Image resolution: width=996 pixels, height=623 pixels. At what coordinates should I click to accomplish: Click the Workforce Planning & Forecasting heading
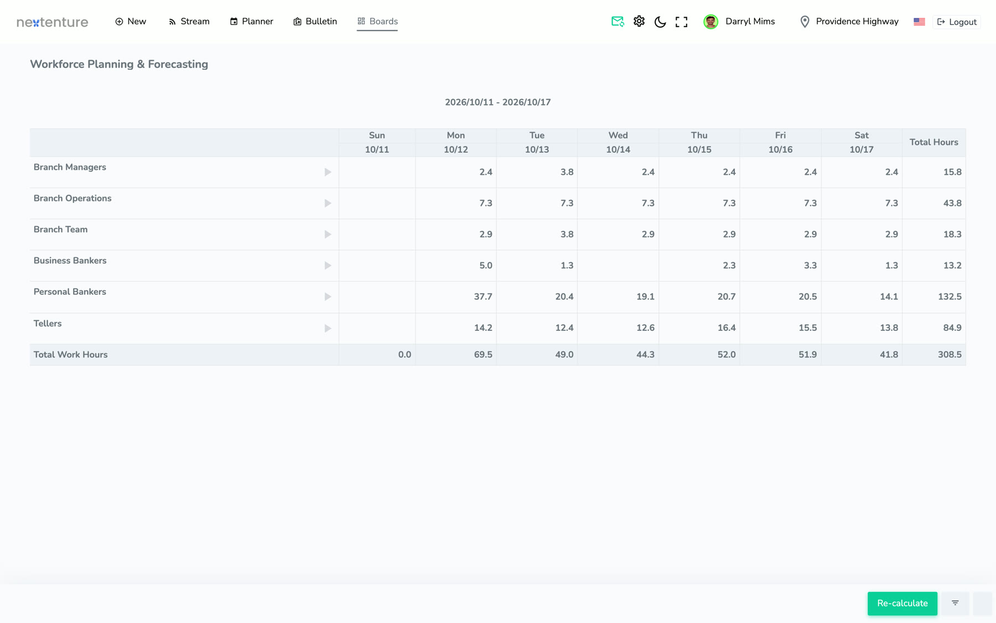(x=119, y=64)
